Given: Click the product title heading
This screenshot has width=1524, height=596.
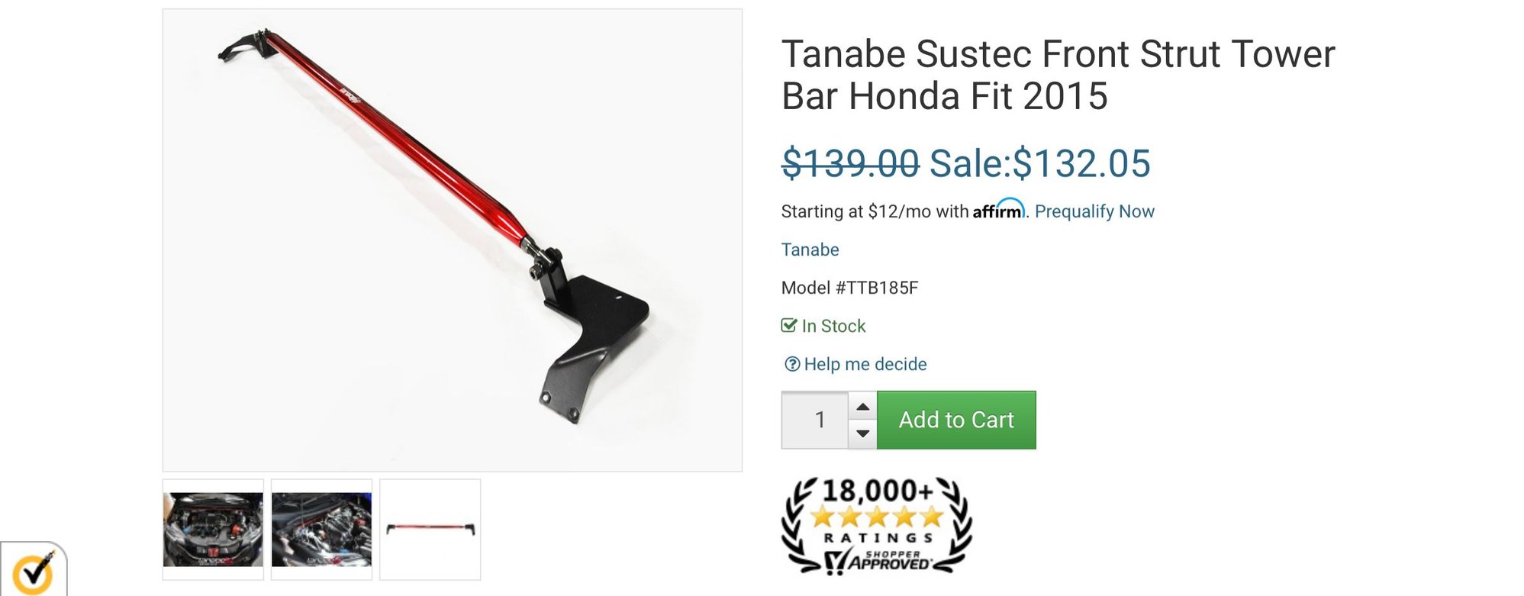Looking at the screenshot, I should (x=1058, y=75).
